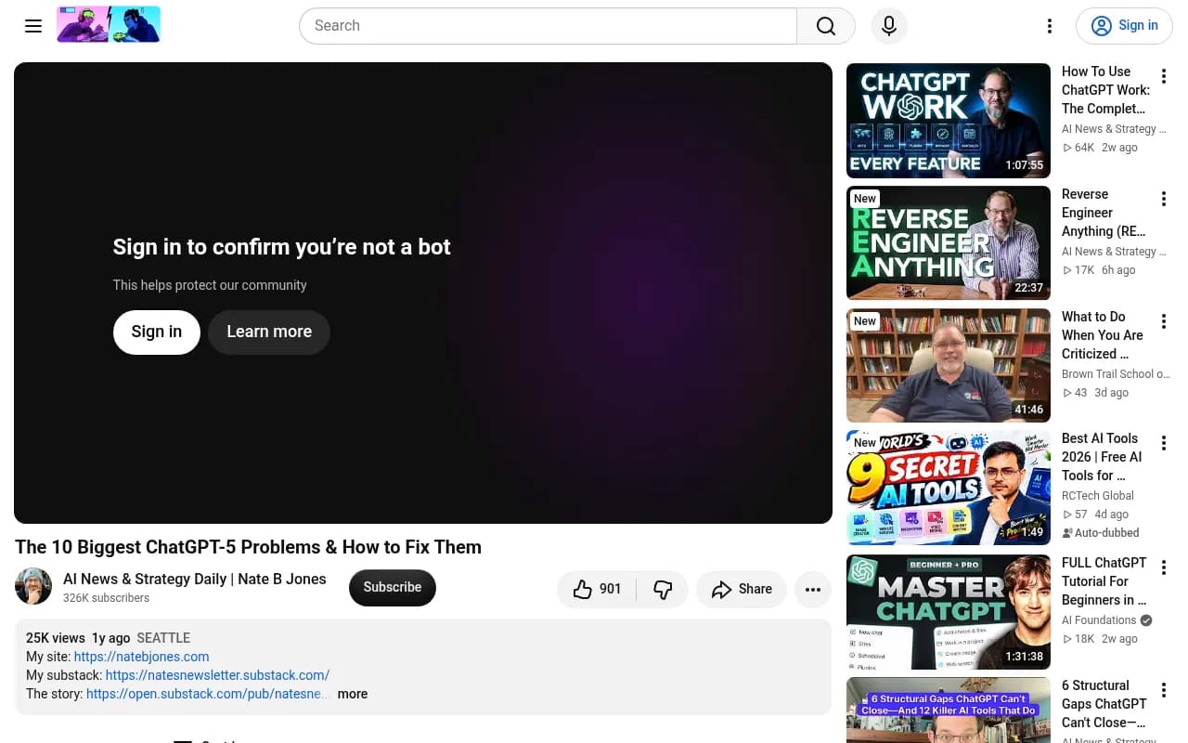Open 'What to Do When You Are Criticized' title
This screenshot has height=743, width=1188.
tap(1103, 335)
